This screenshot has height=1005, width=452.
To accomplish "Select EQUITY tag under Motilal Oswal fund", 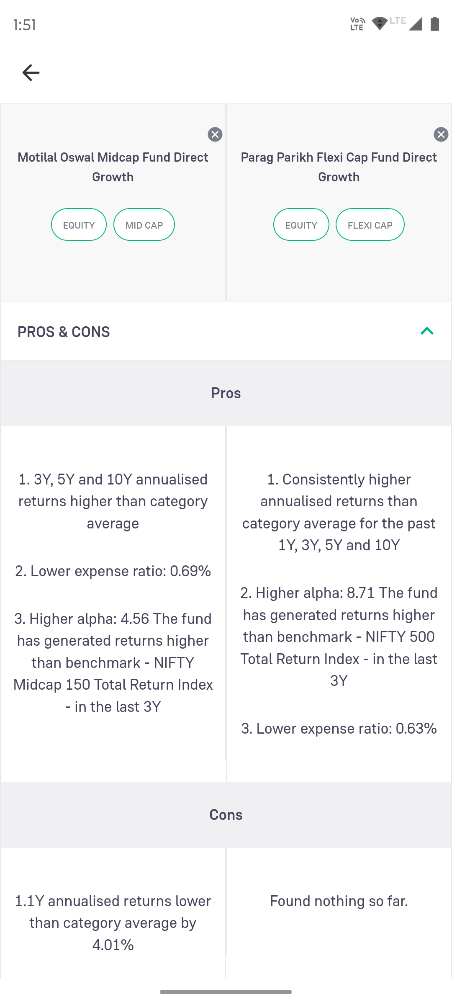I will 79,225.
